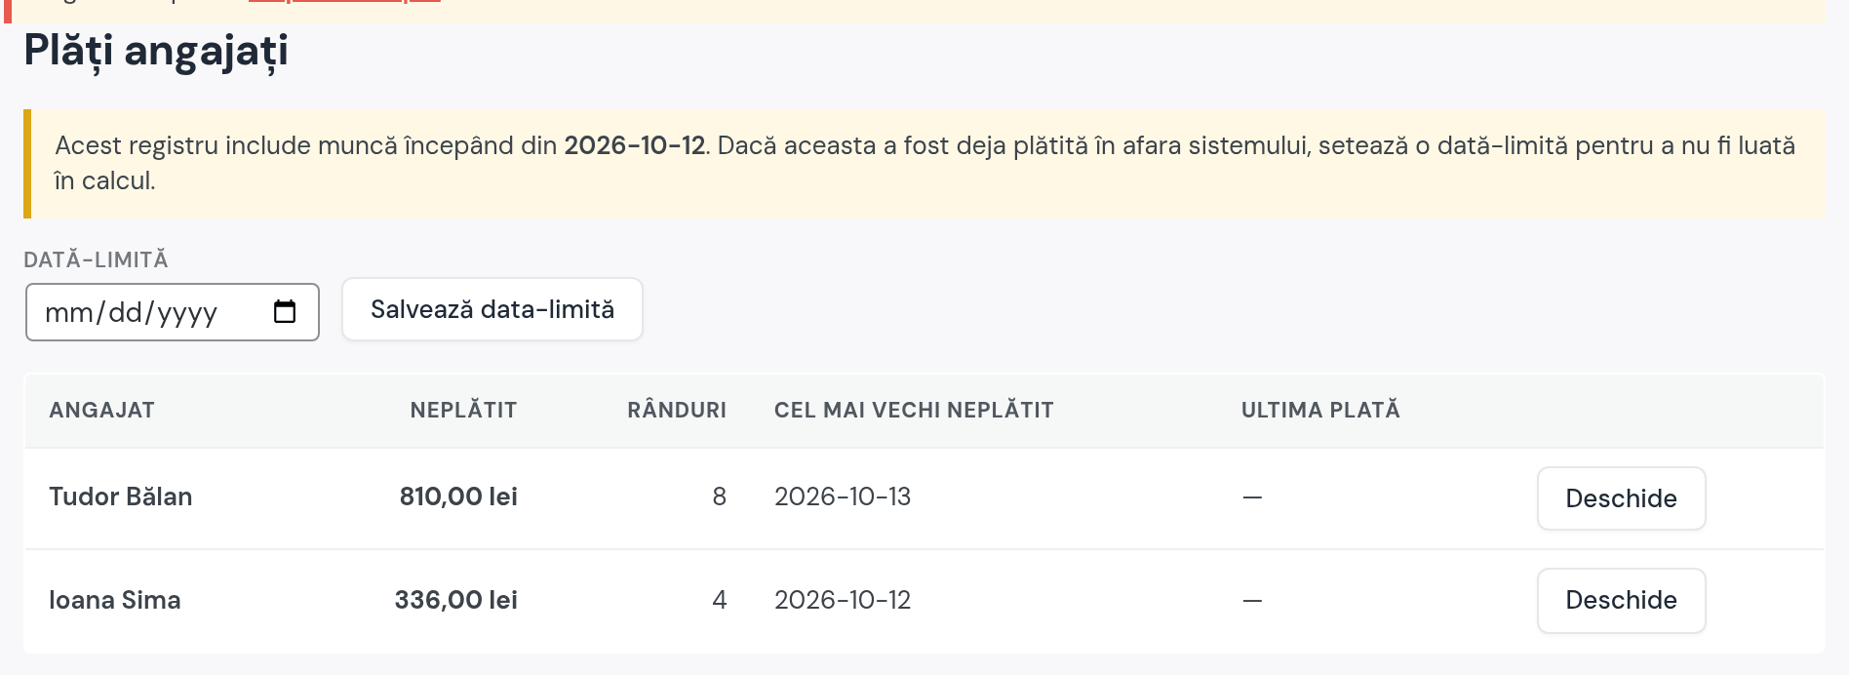The image size is (1849, 675).
Task: Select the Ultima plată column header
Action: tap(1320, 410)
